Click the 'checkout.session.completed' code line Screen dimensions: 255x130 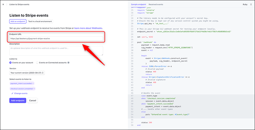(159, 98)
